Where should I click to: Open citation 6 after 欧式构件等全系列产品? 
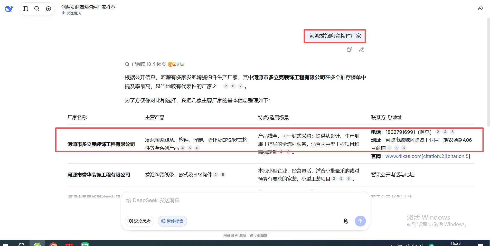pyautogui.click(x=197, y=148)
